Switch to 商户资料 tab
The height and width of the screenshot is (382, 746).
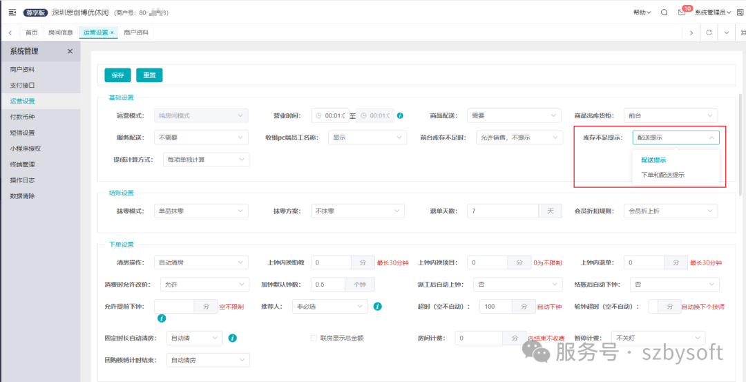coord(136,32)
